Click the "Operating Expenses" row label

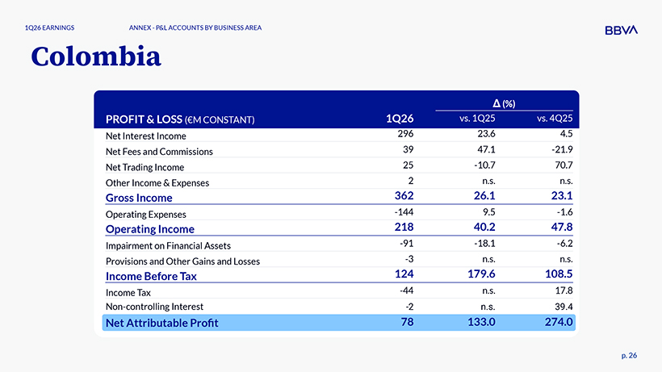145,215
